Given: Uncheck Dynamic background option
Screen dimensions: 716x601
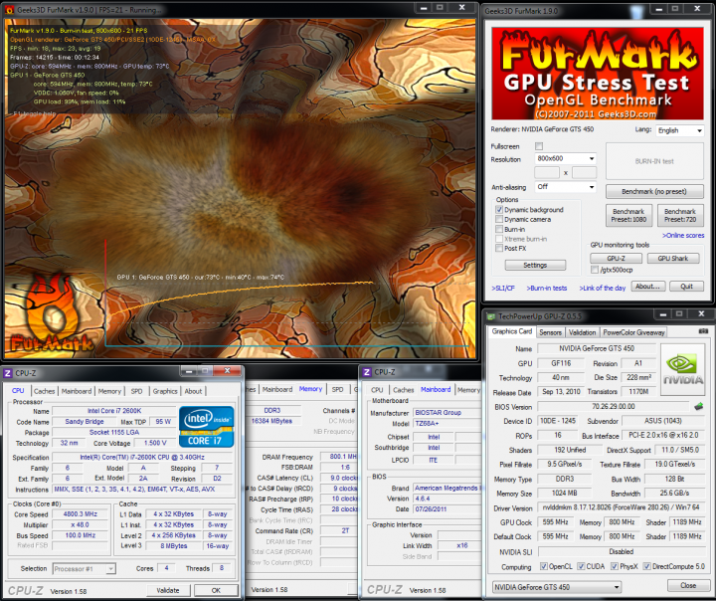Looking at the screenshot, I should 499,210.
